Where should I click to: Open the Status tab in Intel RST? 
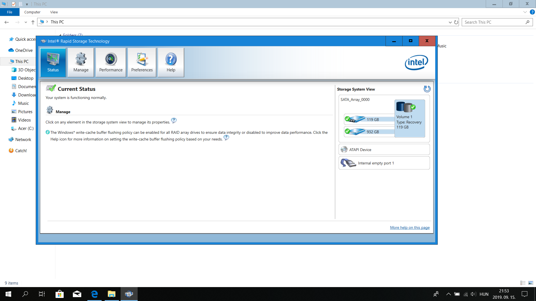(x=53, y=62)
